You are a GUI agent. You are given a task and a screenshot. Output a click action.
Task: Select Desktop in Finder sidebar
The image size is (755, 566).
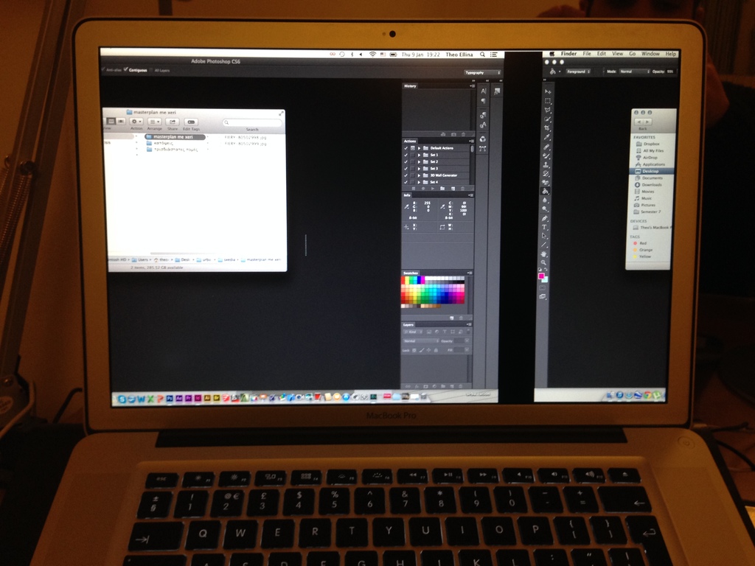652,171
